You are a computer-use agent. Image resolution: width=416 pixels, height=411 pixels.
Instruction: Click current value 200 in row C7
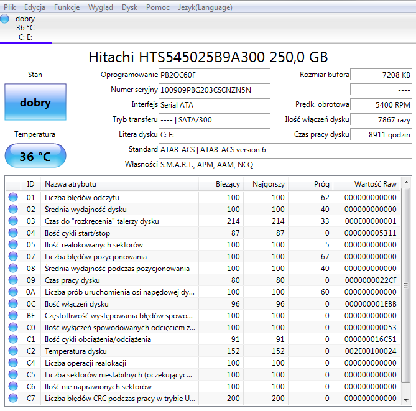233,399
